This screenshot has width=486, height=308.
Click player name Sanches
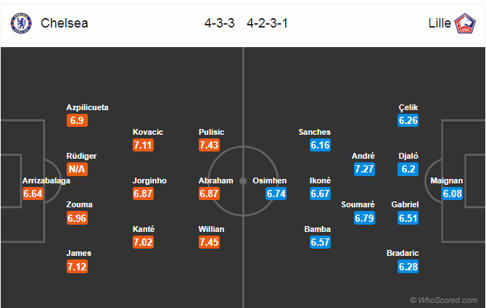[315, 132]
